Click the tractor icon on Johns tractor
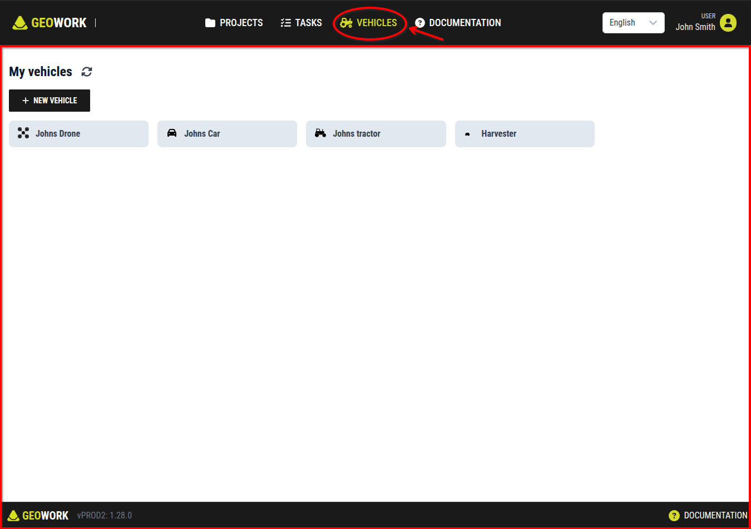751x529 pixels. pyautogui.click(x=320, y=133)
